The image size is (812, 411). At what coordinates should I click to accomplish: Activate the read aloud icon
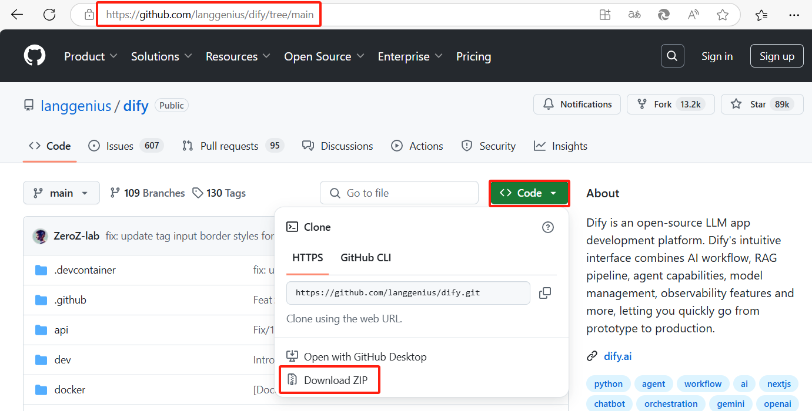click(x=693, y=15)
